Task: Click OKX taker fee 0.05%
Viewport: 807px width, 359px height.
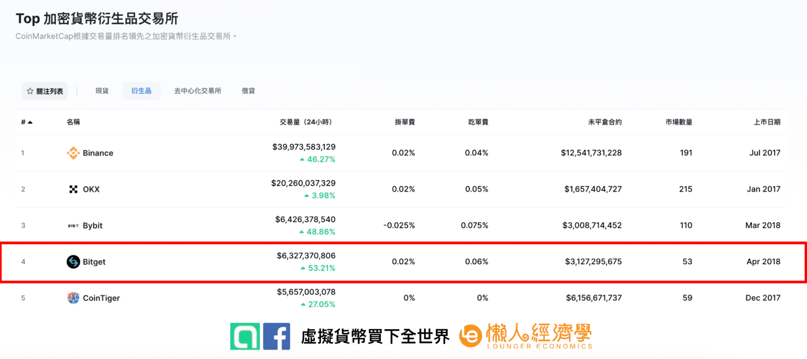Action: coord(477,189)
